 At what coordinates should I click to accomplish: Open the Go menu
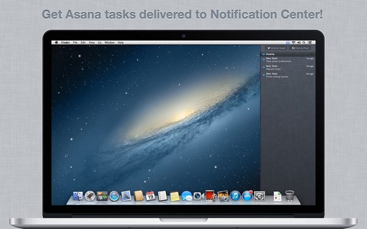[x=100, y=43]
